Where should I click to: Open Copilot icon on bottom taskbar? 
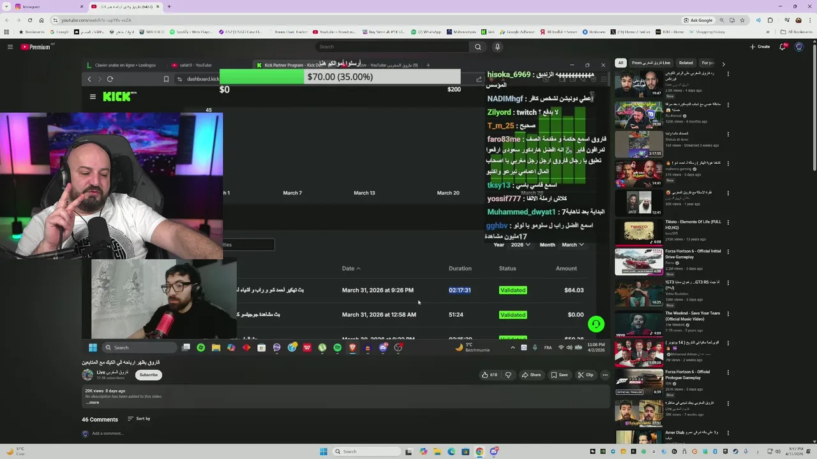tap(423, 451)
